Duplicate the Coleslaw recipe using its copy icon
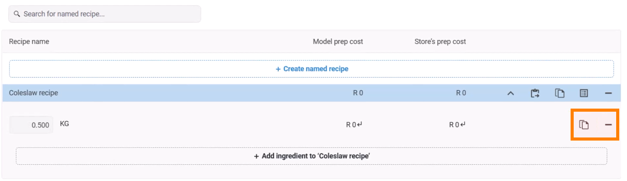Viewport: 627px width, 181px height. point(559,93)
